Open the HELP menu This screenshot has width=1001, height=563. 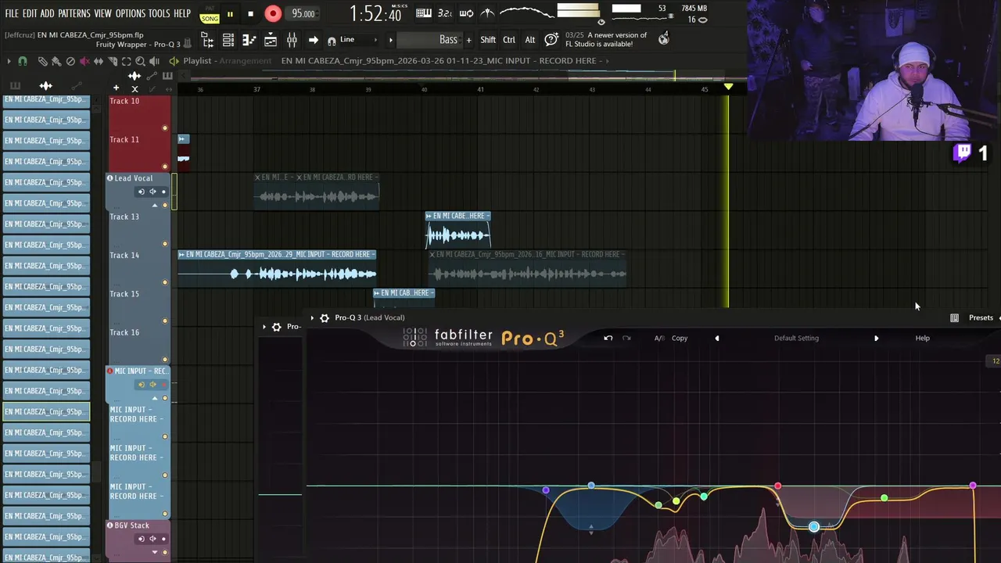(x=182, y=14)
